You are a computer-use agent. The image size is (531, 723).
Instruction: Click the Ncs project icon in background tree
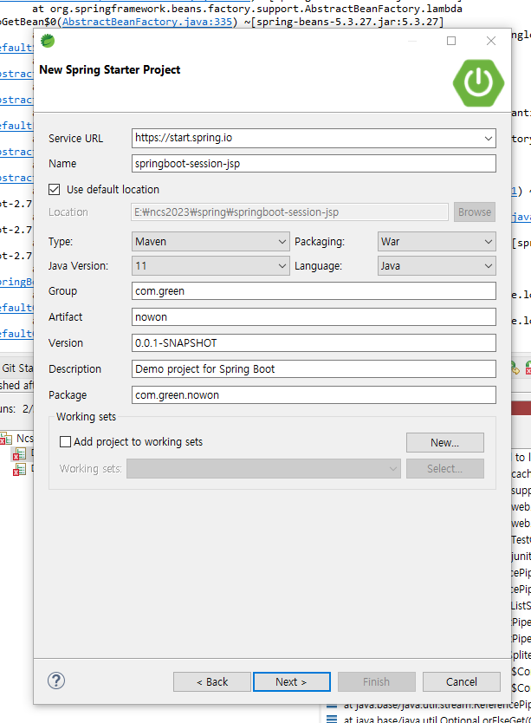[x=6, y=438]
